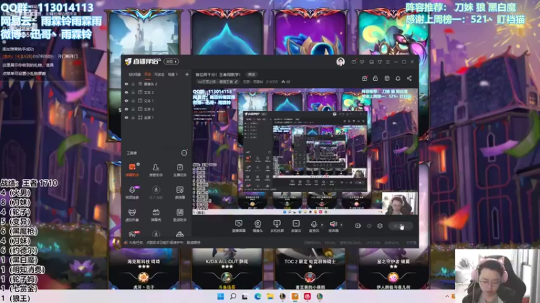Select the 全屏 1 source row

(x=156, y=117)
